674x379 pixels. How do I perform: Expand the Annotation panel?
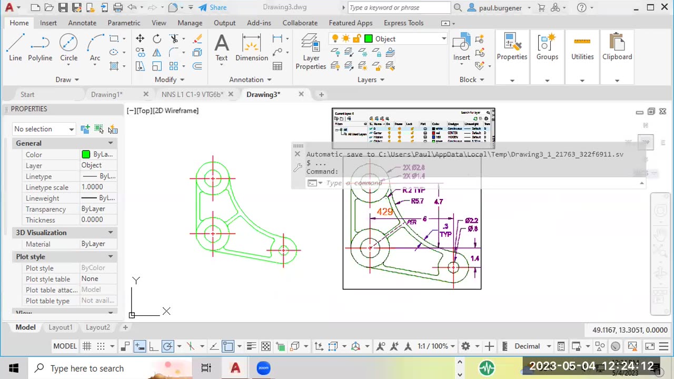tap(250, 79)
